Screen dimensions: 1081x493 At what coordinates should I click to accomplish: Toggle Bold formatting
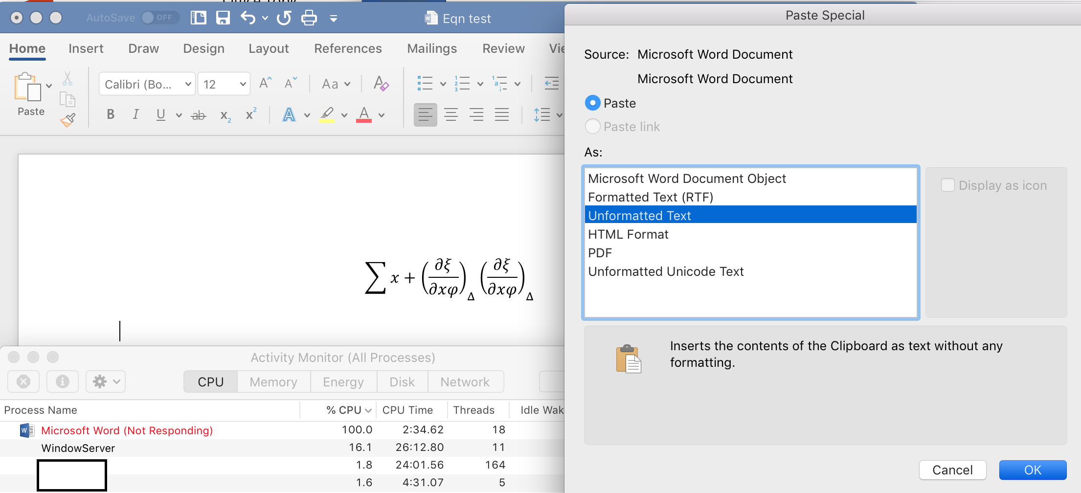click(111, 114)
